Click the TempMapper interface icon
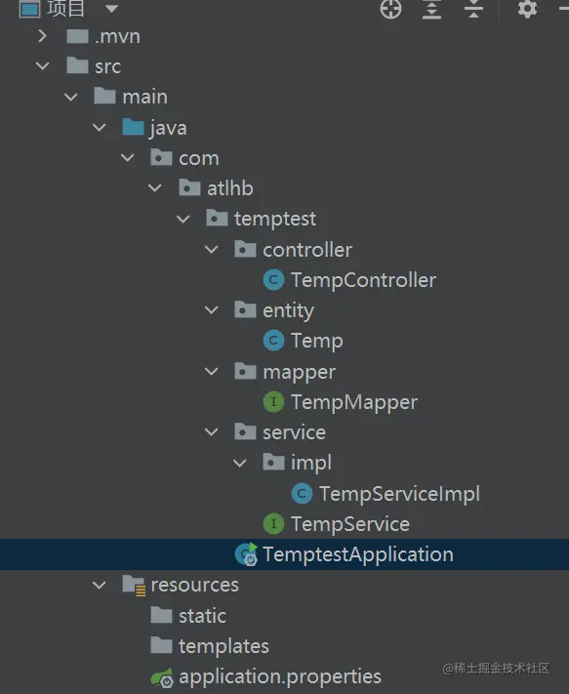 click(x=273, y=402)
